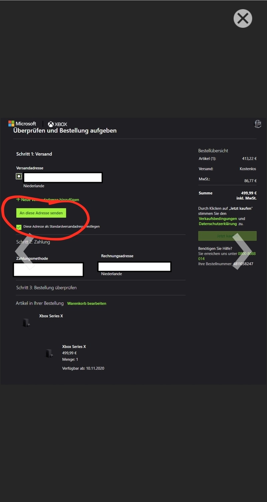Click the Xbox Series X thumbnail beside the order heading
The image size is (267, 502).
click(26, 323)
